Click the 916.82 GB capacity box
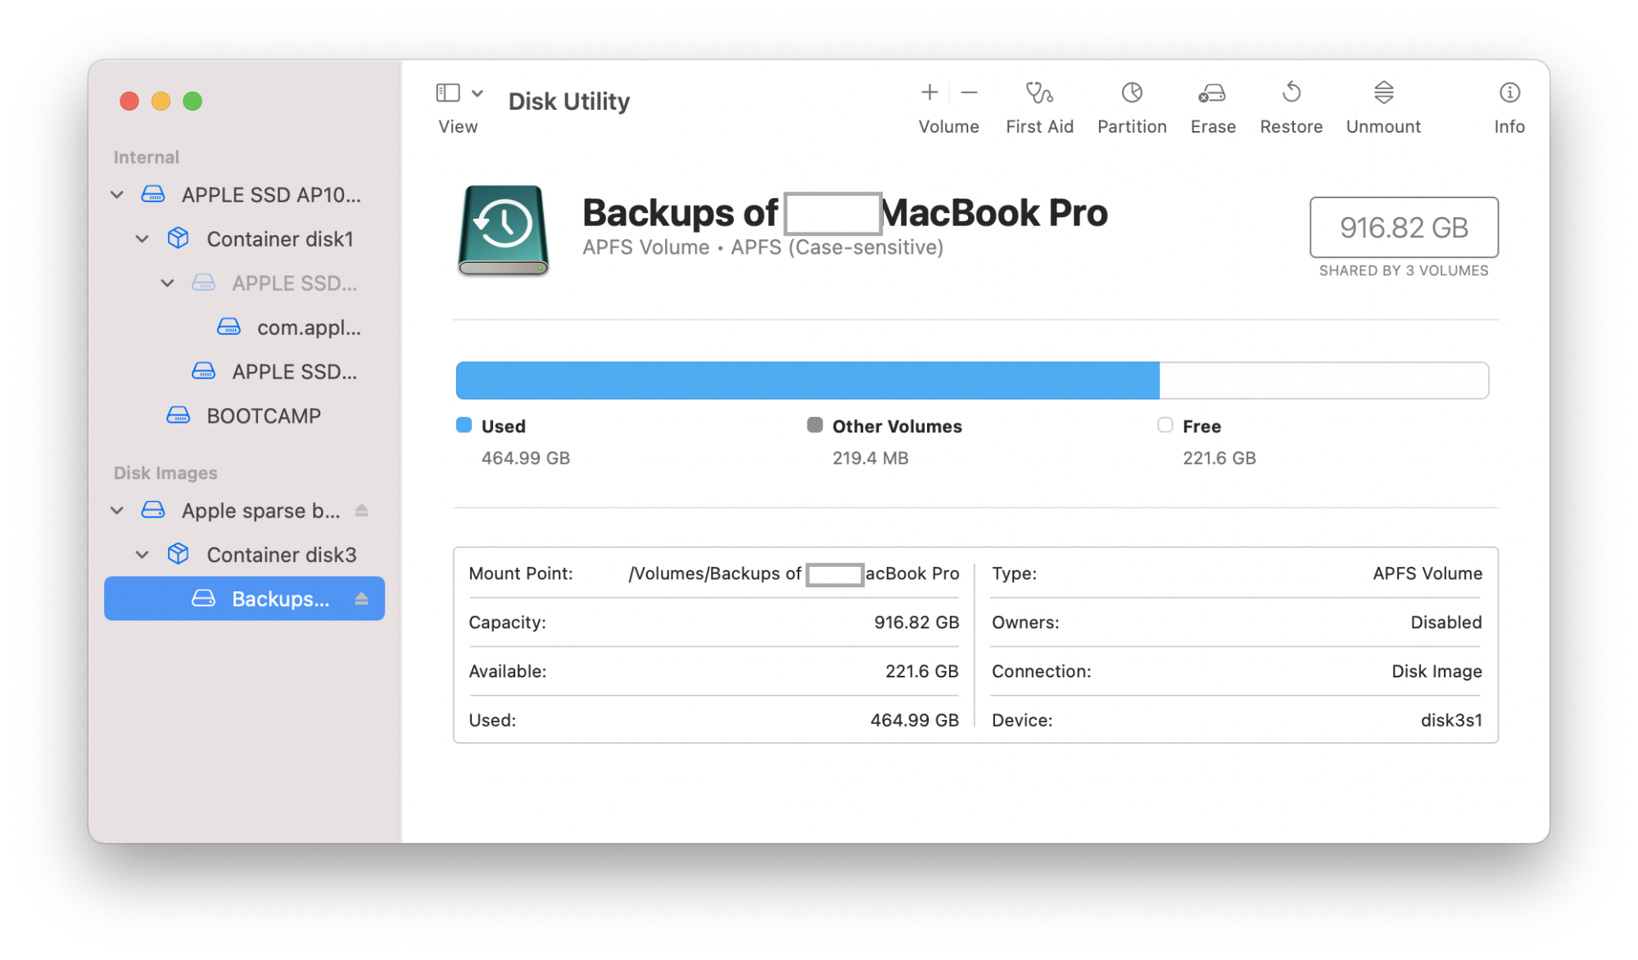Image resolution: width=1638 pixels, height=960 pixels. (x=1403, y=228)
